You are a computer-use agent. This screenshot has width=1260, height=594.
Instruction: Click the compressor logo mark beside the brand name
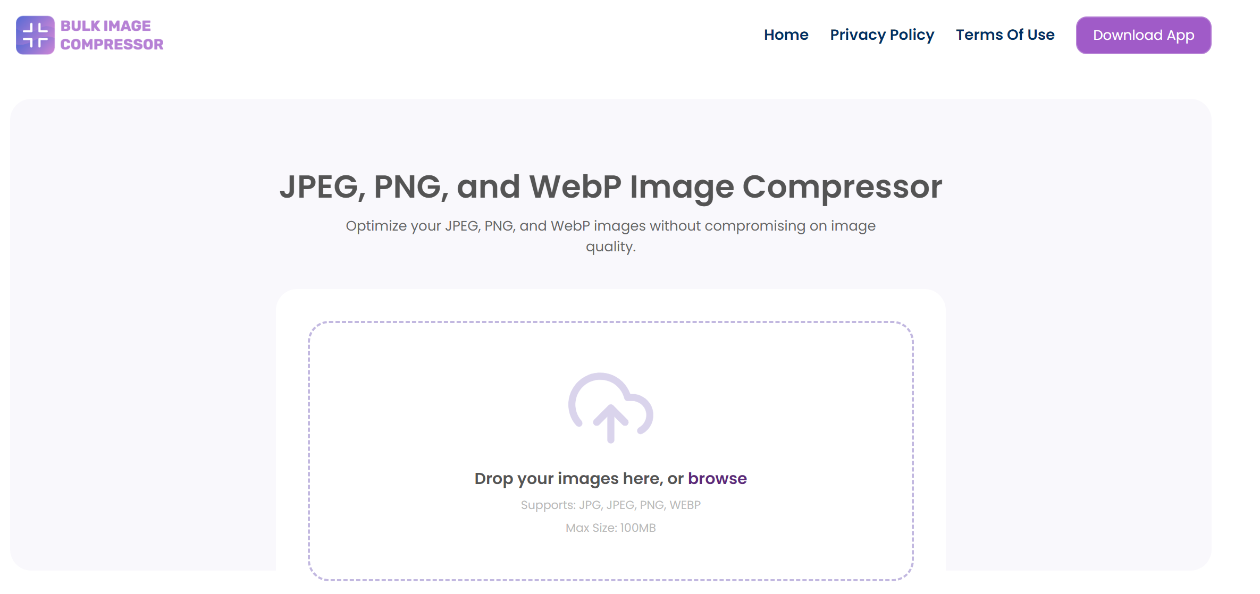34,35
